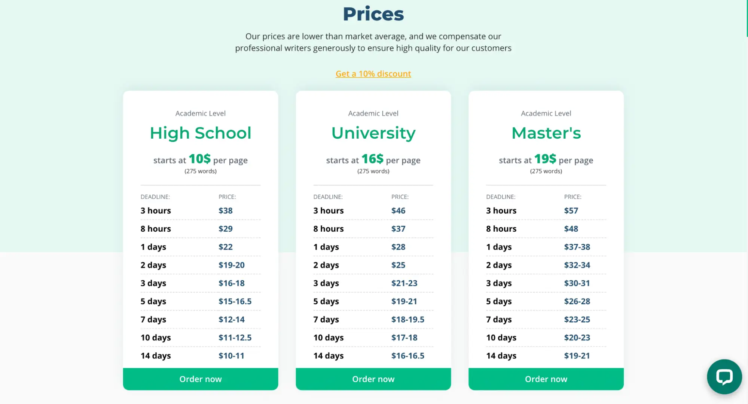The image size is (748, 404).
Task: Click 'Order now' under University pricing
Action: (373, 379)
